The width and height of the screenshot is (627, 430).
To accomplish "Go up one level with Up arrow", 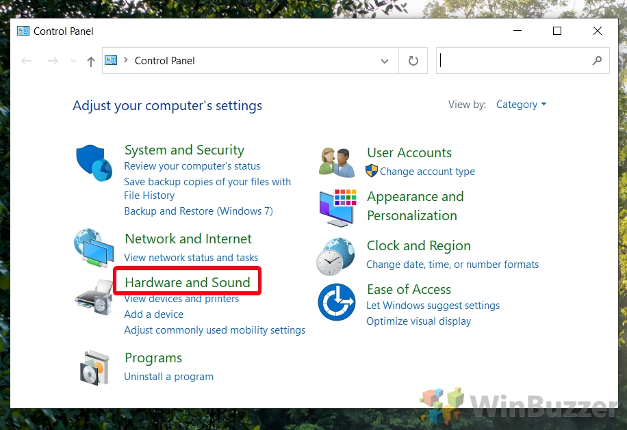I will [91, 61].
